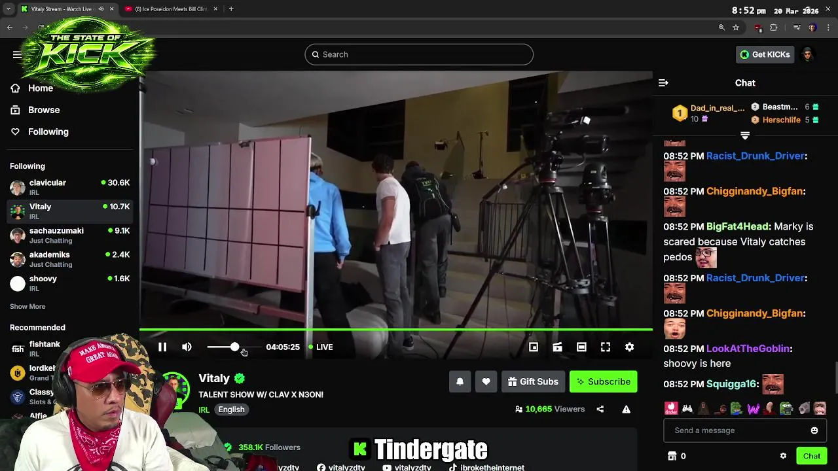Open Squigga16's chat profile
The height and width of the screenshot is (471, 838).
pos(731,384)
